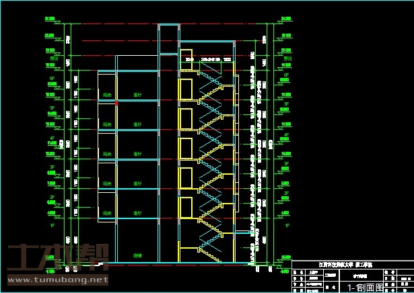Screen dimensions: 414x293
Task: Select the topmost 客厅 room label
Action: point(137,95)
